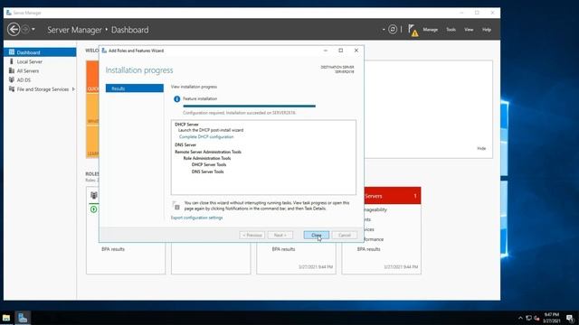
Task: Open the View menu
Action: tap(469, 30)
